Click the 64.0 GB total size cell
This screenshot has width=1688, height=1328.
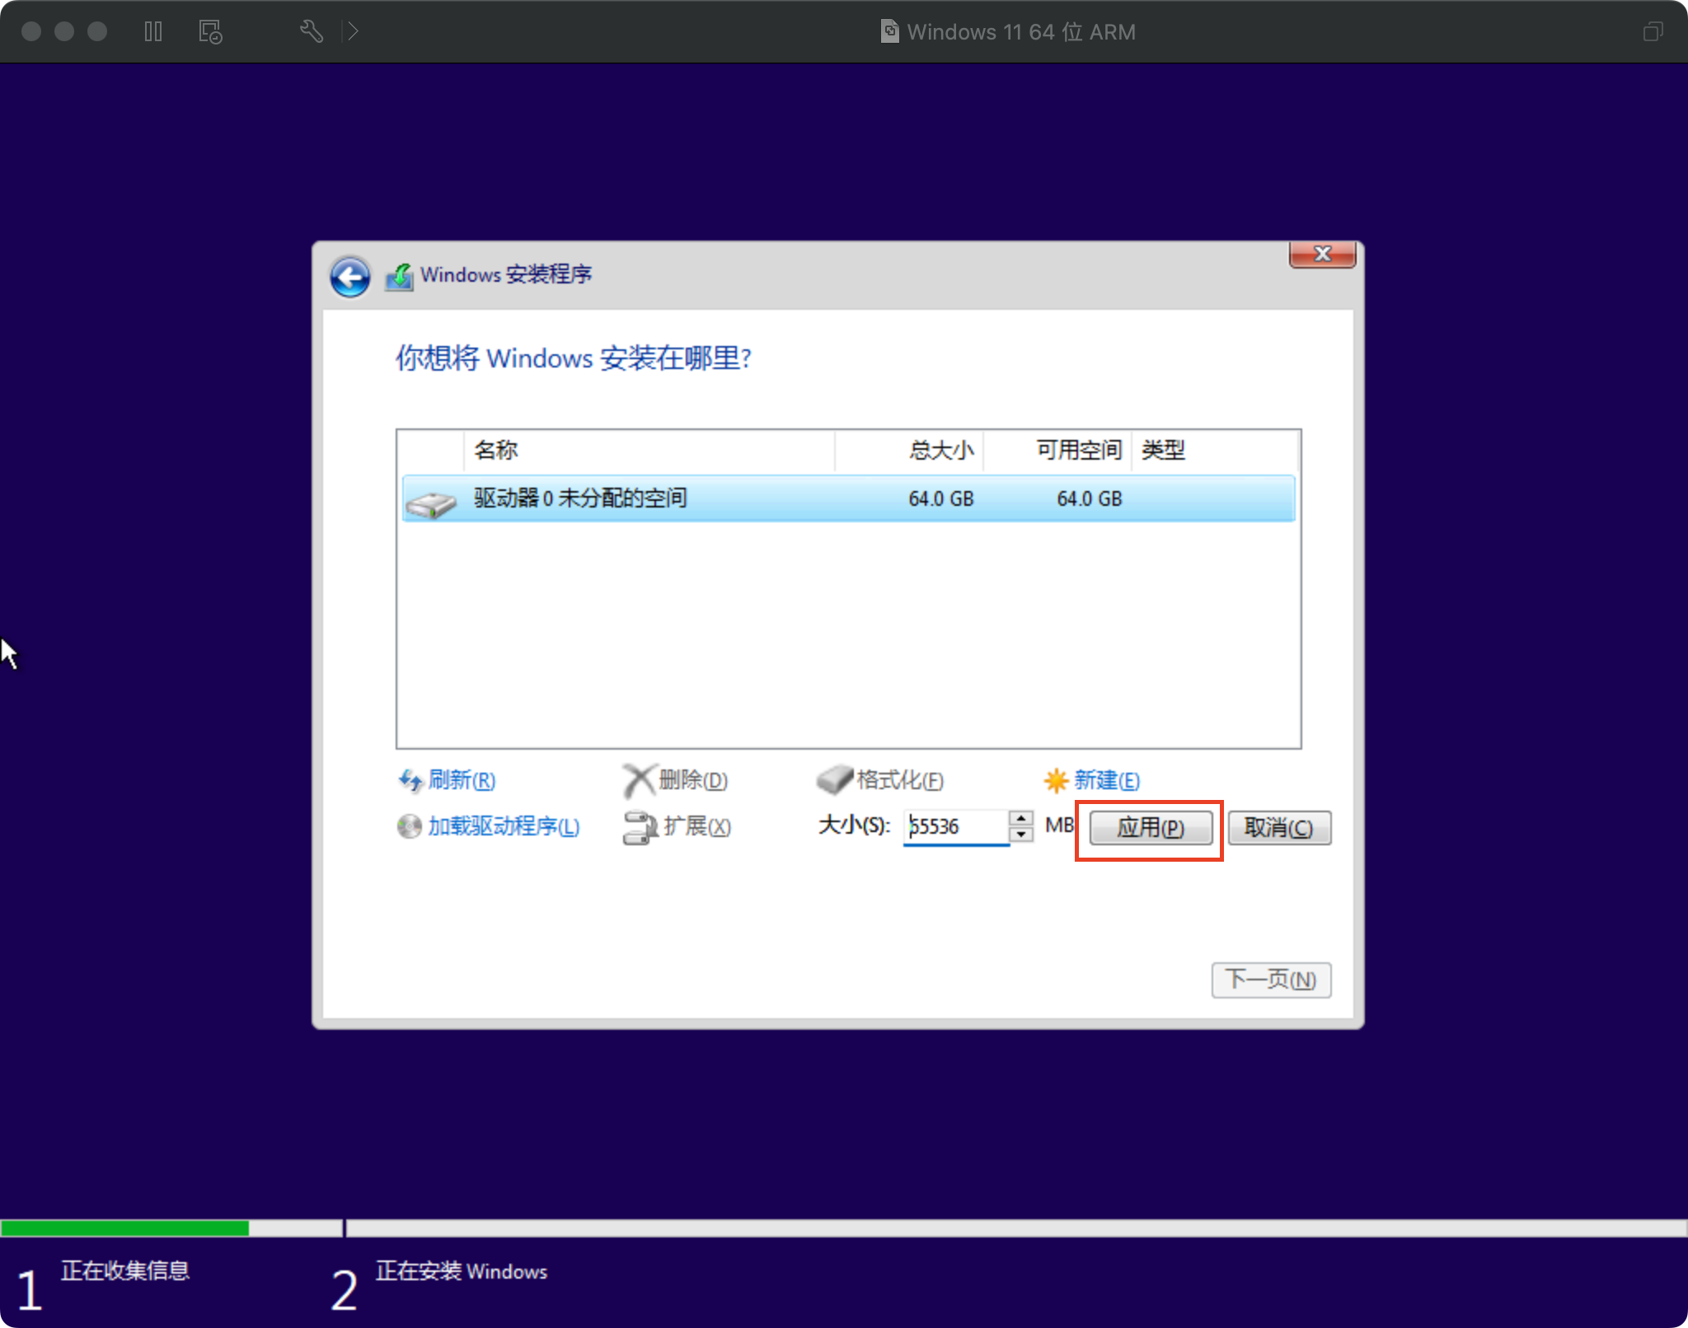click(x=941, y=498)
